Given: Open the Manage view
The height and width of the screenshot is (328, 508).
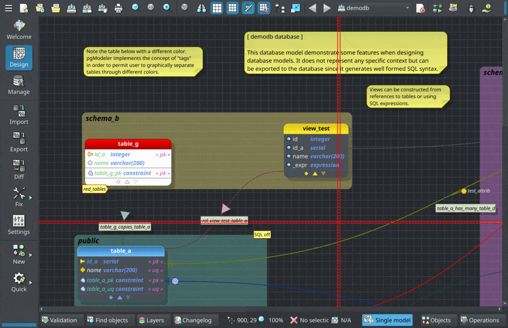Looking at the screenshot, I should click(19, 85).
